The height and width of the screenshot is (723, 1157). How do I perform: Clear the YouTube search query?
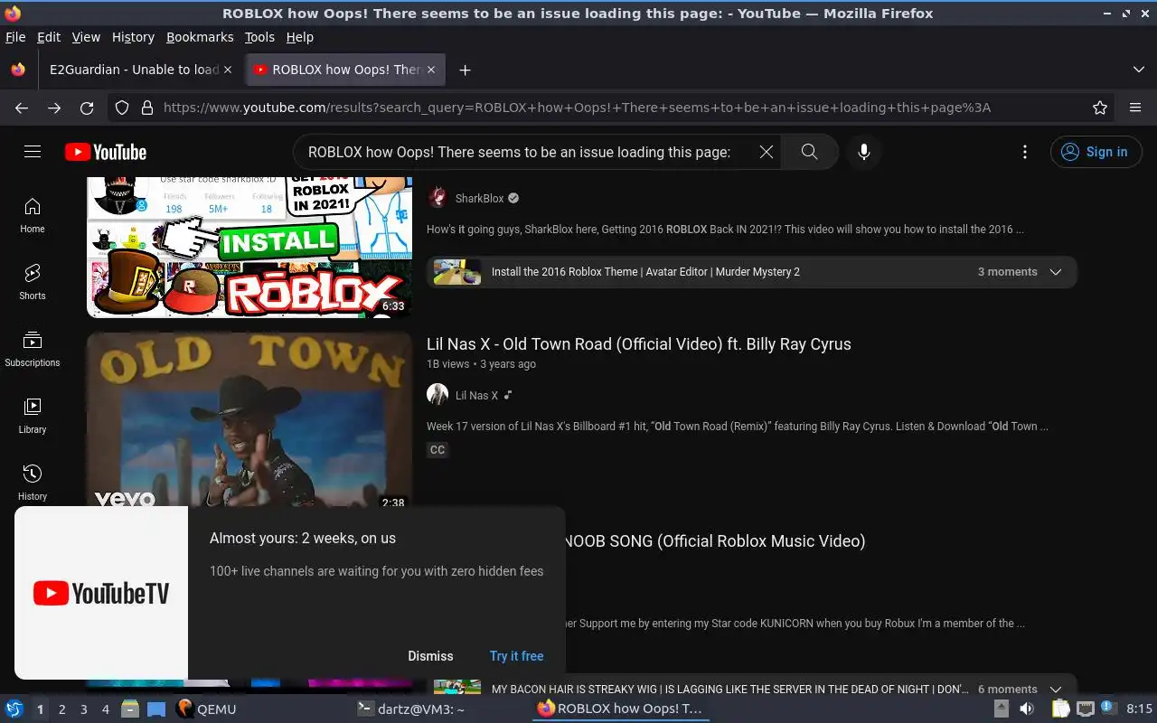coord(767,152)
